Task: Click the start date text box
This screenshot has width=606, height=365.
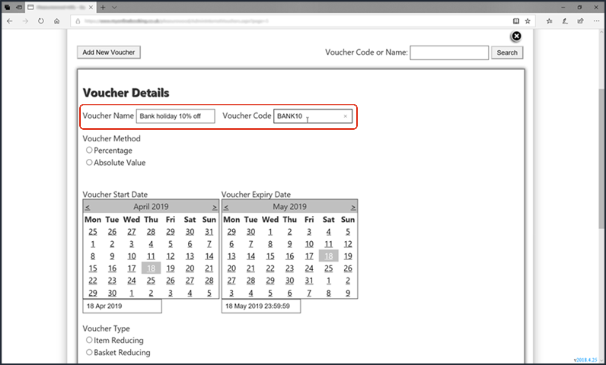Action: tap(122, 306)
